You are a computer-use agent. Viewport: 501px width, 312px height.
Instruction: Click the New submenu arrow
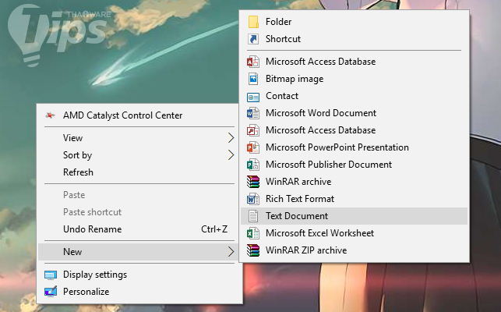[x=231, y=252]
